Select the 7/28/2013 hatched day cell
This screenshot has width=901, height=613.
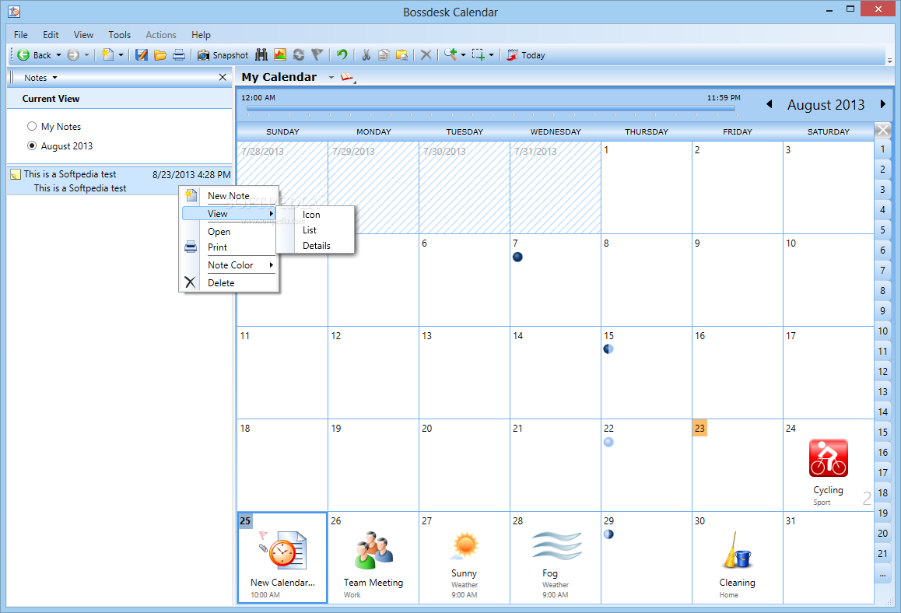[282, 187]
